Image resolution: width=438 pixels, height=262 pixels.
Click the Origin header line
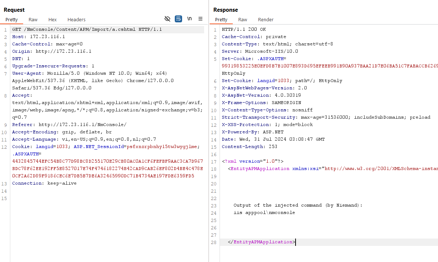tap(52, 51)
